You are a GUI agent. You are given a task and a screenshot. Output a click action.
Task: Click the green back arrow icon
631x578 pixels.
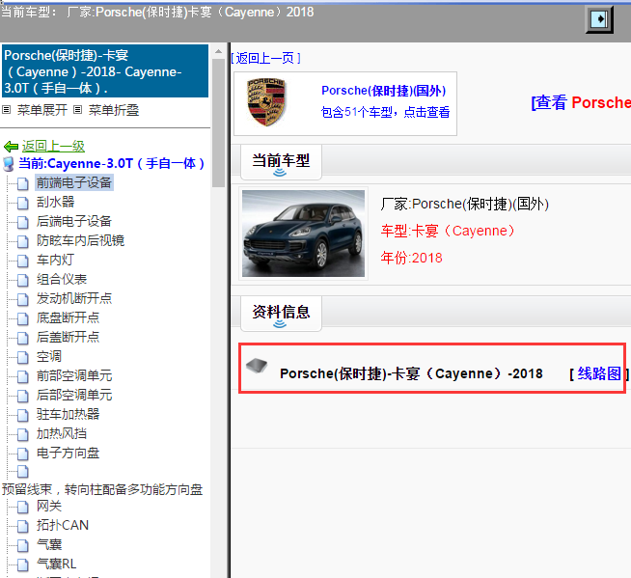click(11, 146)
